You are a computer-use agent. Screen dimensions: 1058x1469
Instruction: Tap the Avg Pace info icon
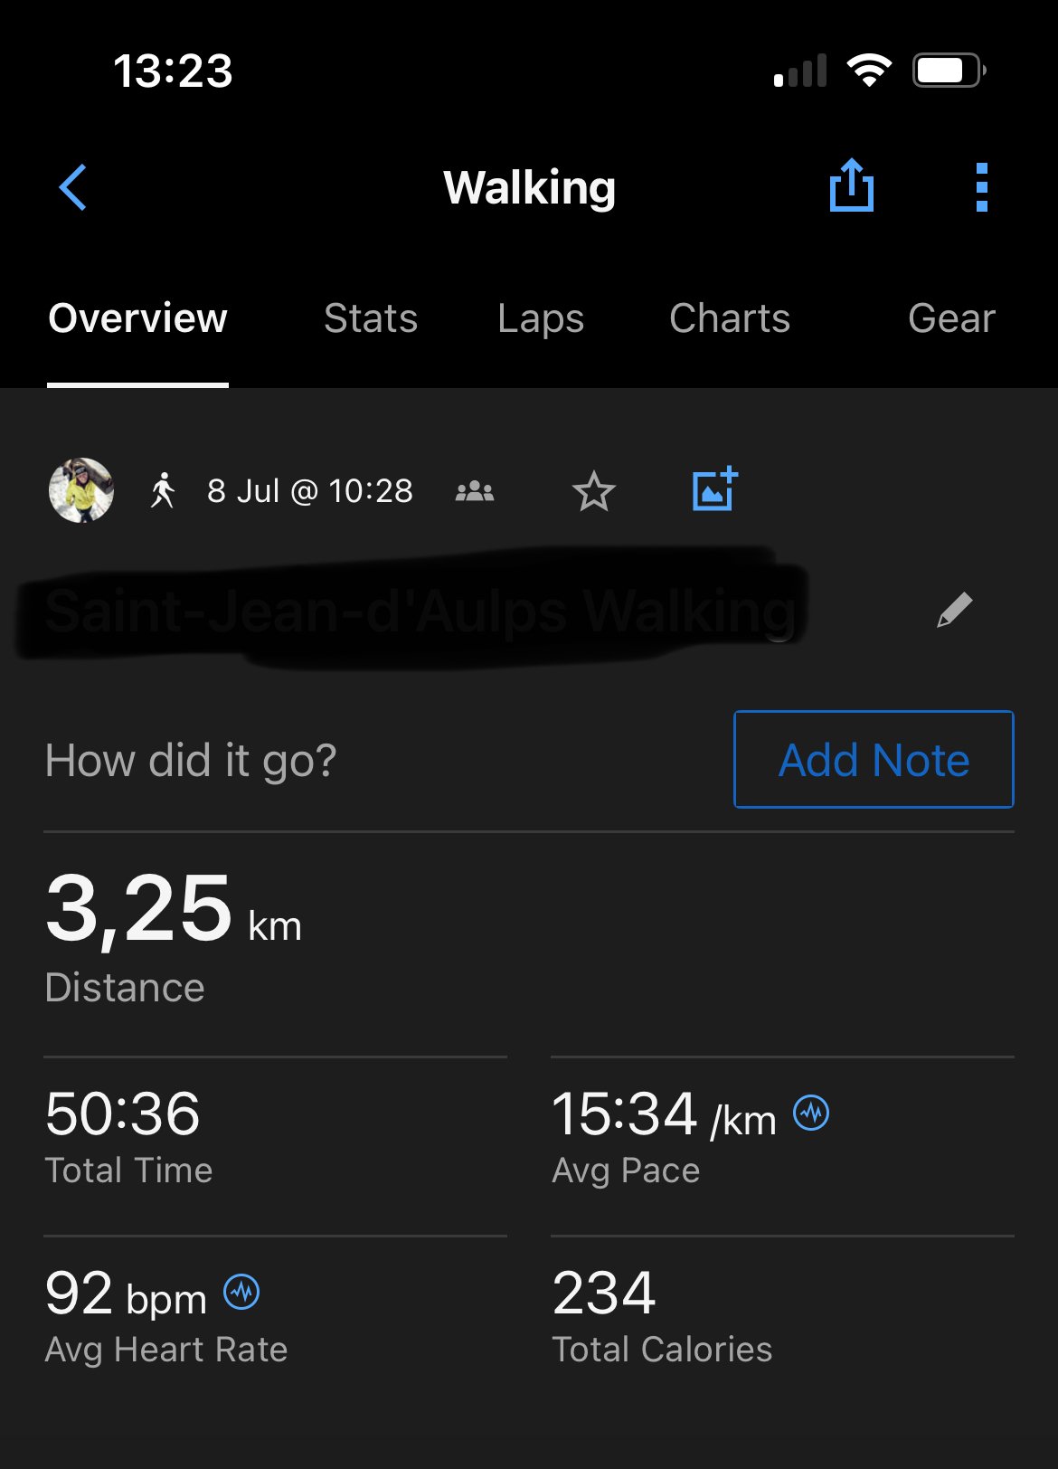point(811,1113)
